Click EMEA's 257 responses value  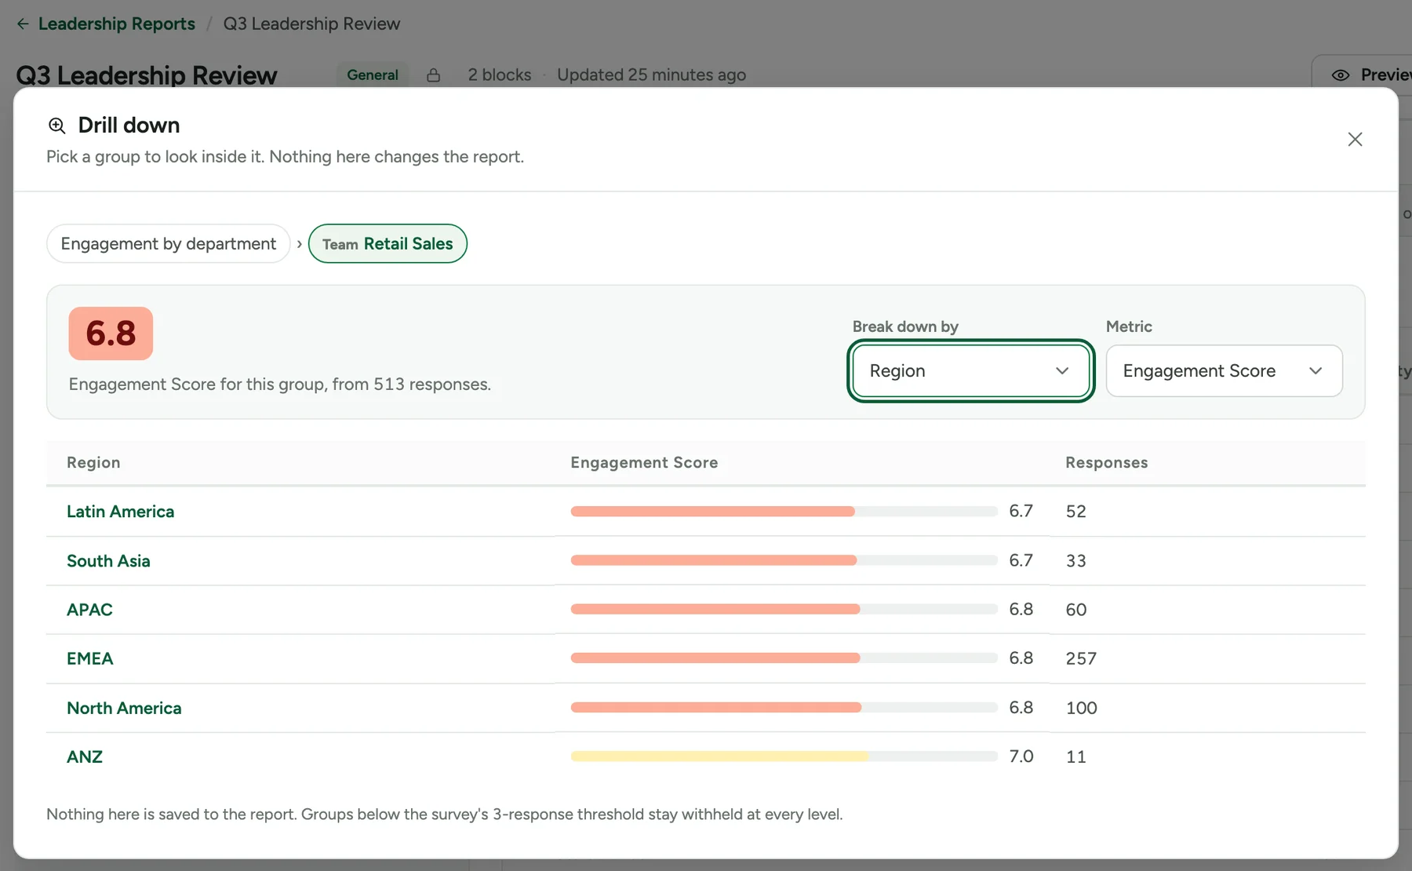[x=1081, y=659]
